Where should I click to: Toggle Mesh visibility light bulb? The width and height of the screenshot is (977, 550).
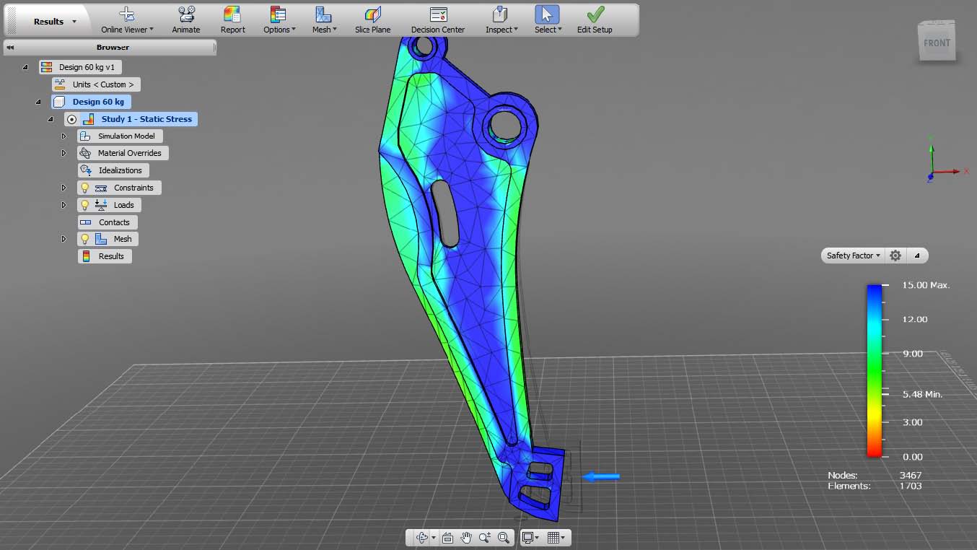[84, 239]
